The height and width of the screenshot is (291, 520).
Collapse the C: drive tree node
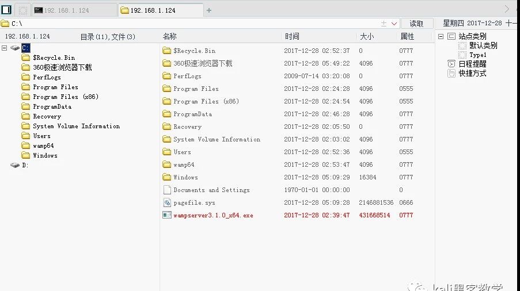[4, 48]
